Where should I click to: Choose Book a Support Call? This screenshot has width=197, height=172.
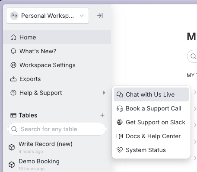coord(151,108)
